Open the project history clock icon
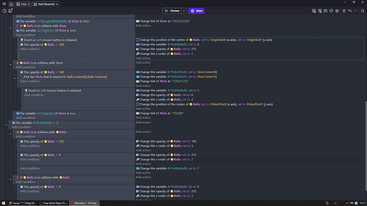367x206 pixels. click(x=4, y=11)
